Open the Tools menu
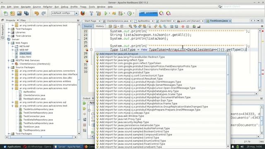Image resolution: width=265 pixels, height=149 pixels. coord(92,7)
